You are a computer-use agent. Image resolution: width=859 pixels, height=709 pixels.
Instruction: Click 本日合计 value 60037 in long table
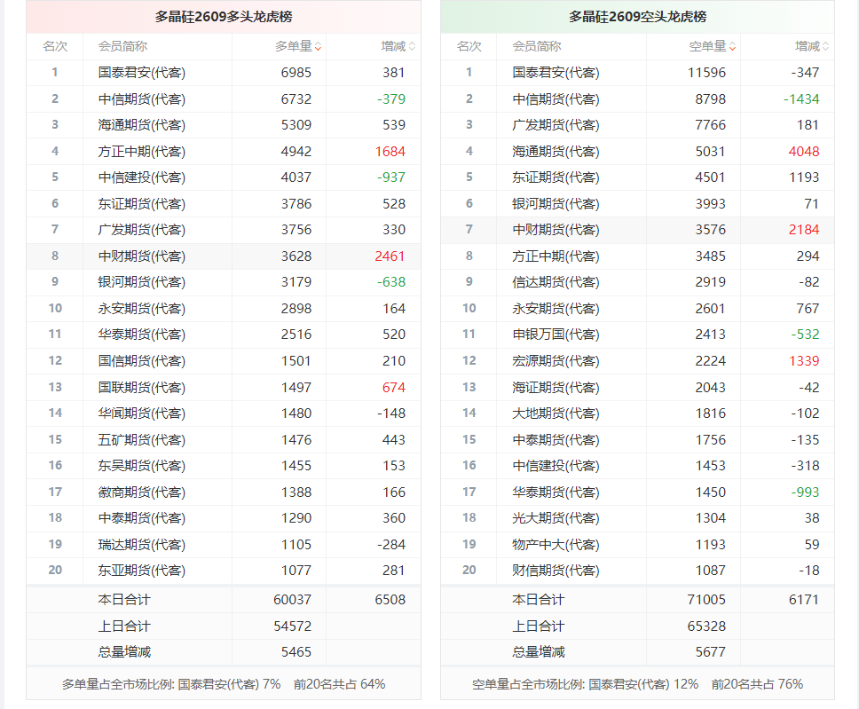[293, 600]
